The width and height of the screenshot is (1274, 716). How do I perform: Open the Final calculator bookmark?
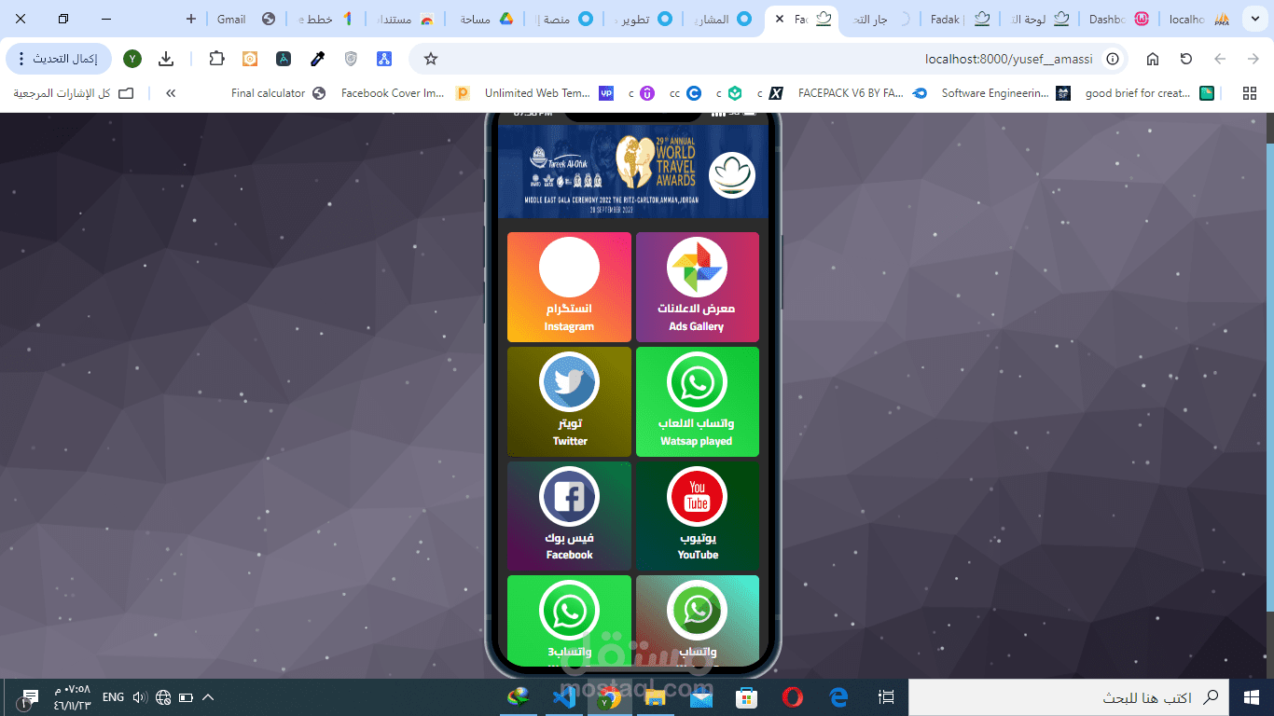click(x=278, y=93)
